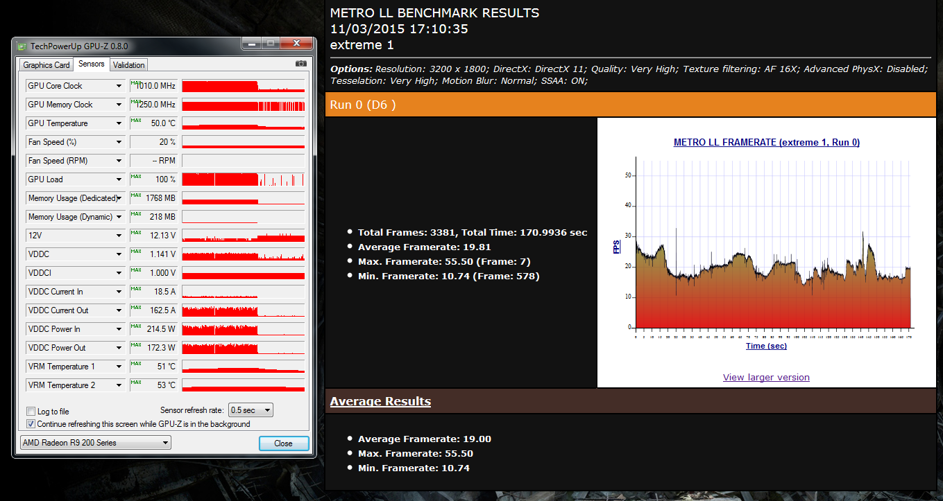Click the 1010.0 MHz core clock value
Viewport: 943px width, 501px height.
tap(153, 86)
